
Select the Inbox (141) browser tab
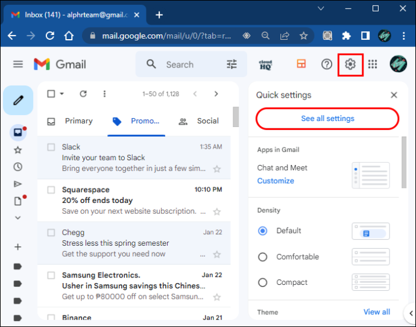(75, 15)
